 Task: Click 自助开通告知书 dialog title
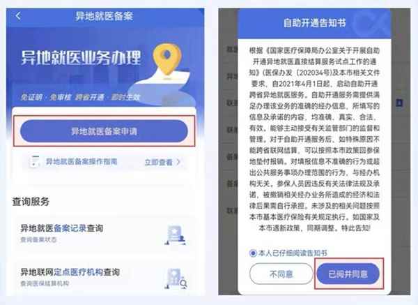tap(314, 23)
